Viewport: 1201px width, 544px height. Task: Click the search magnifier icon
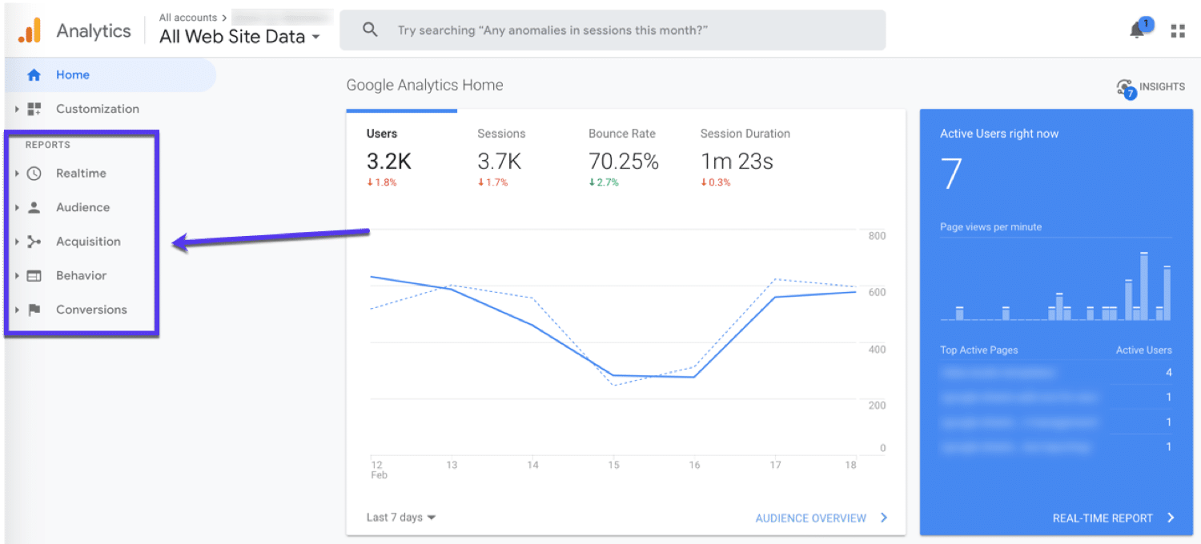click(x=369, y=30)
